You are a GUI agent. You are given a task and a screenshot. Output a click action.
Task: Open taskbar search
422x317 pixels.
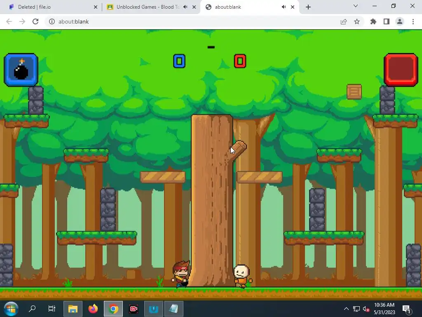[32, 309]
